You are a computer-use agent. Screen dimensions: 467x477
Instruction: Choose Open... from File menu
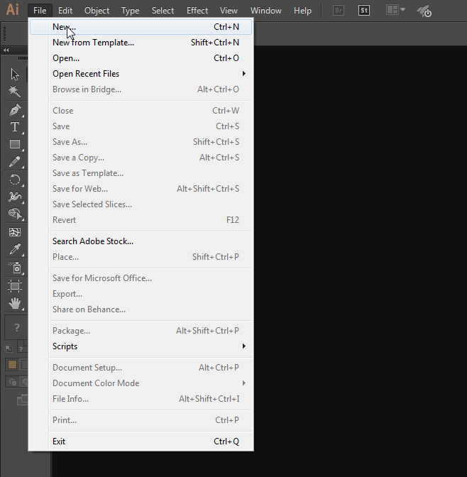(x=141, y=57)
